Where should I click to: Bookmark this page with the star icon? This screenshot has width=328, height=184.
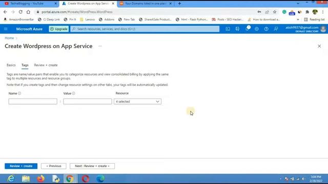click(x=275, y=12)
